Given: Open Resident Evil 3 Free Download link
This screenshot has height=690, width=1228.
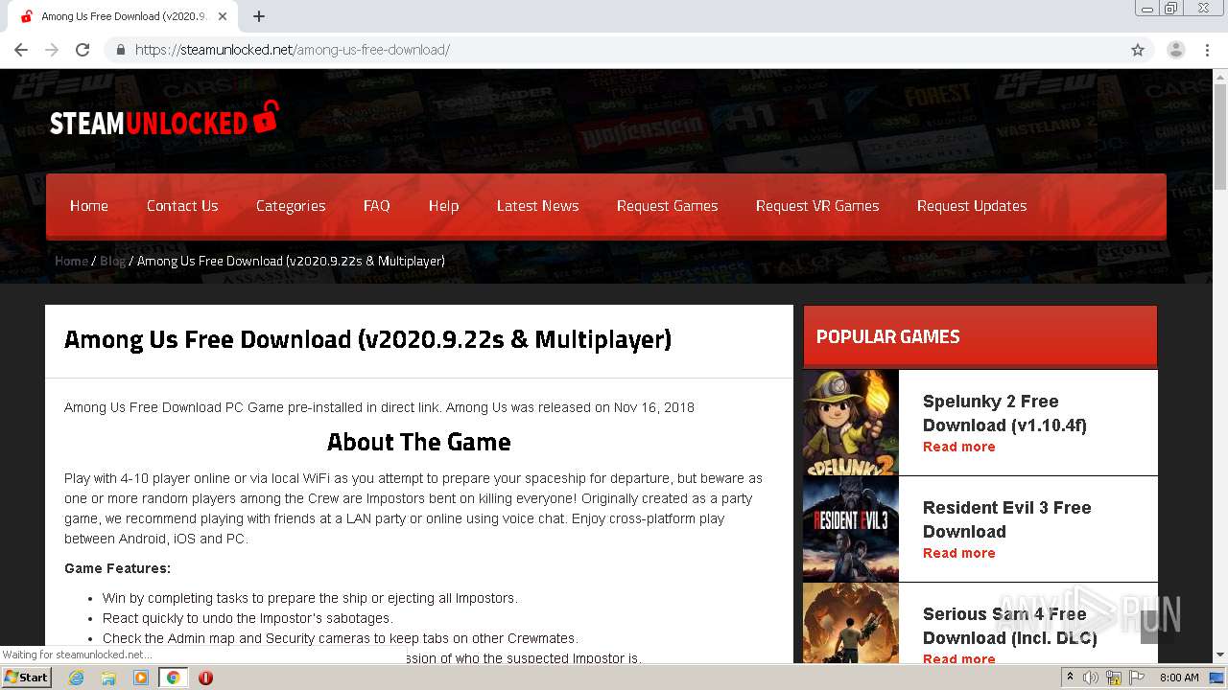Looking at the screenshot, I should (1006, 519).
